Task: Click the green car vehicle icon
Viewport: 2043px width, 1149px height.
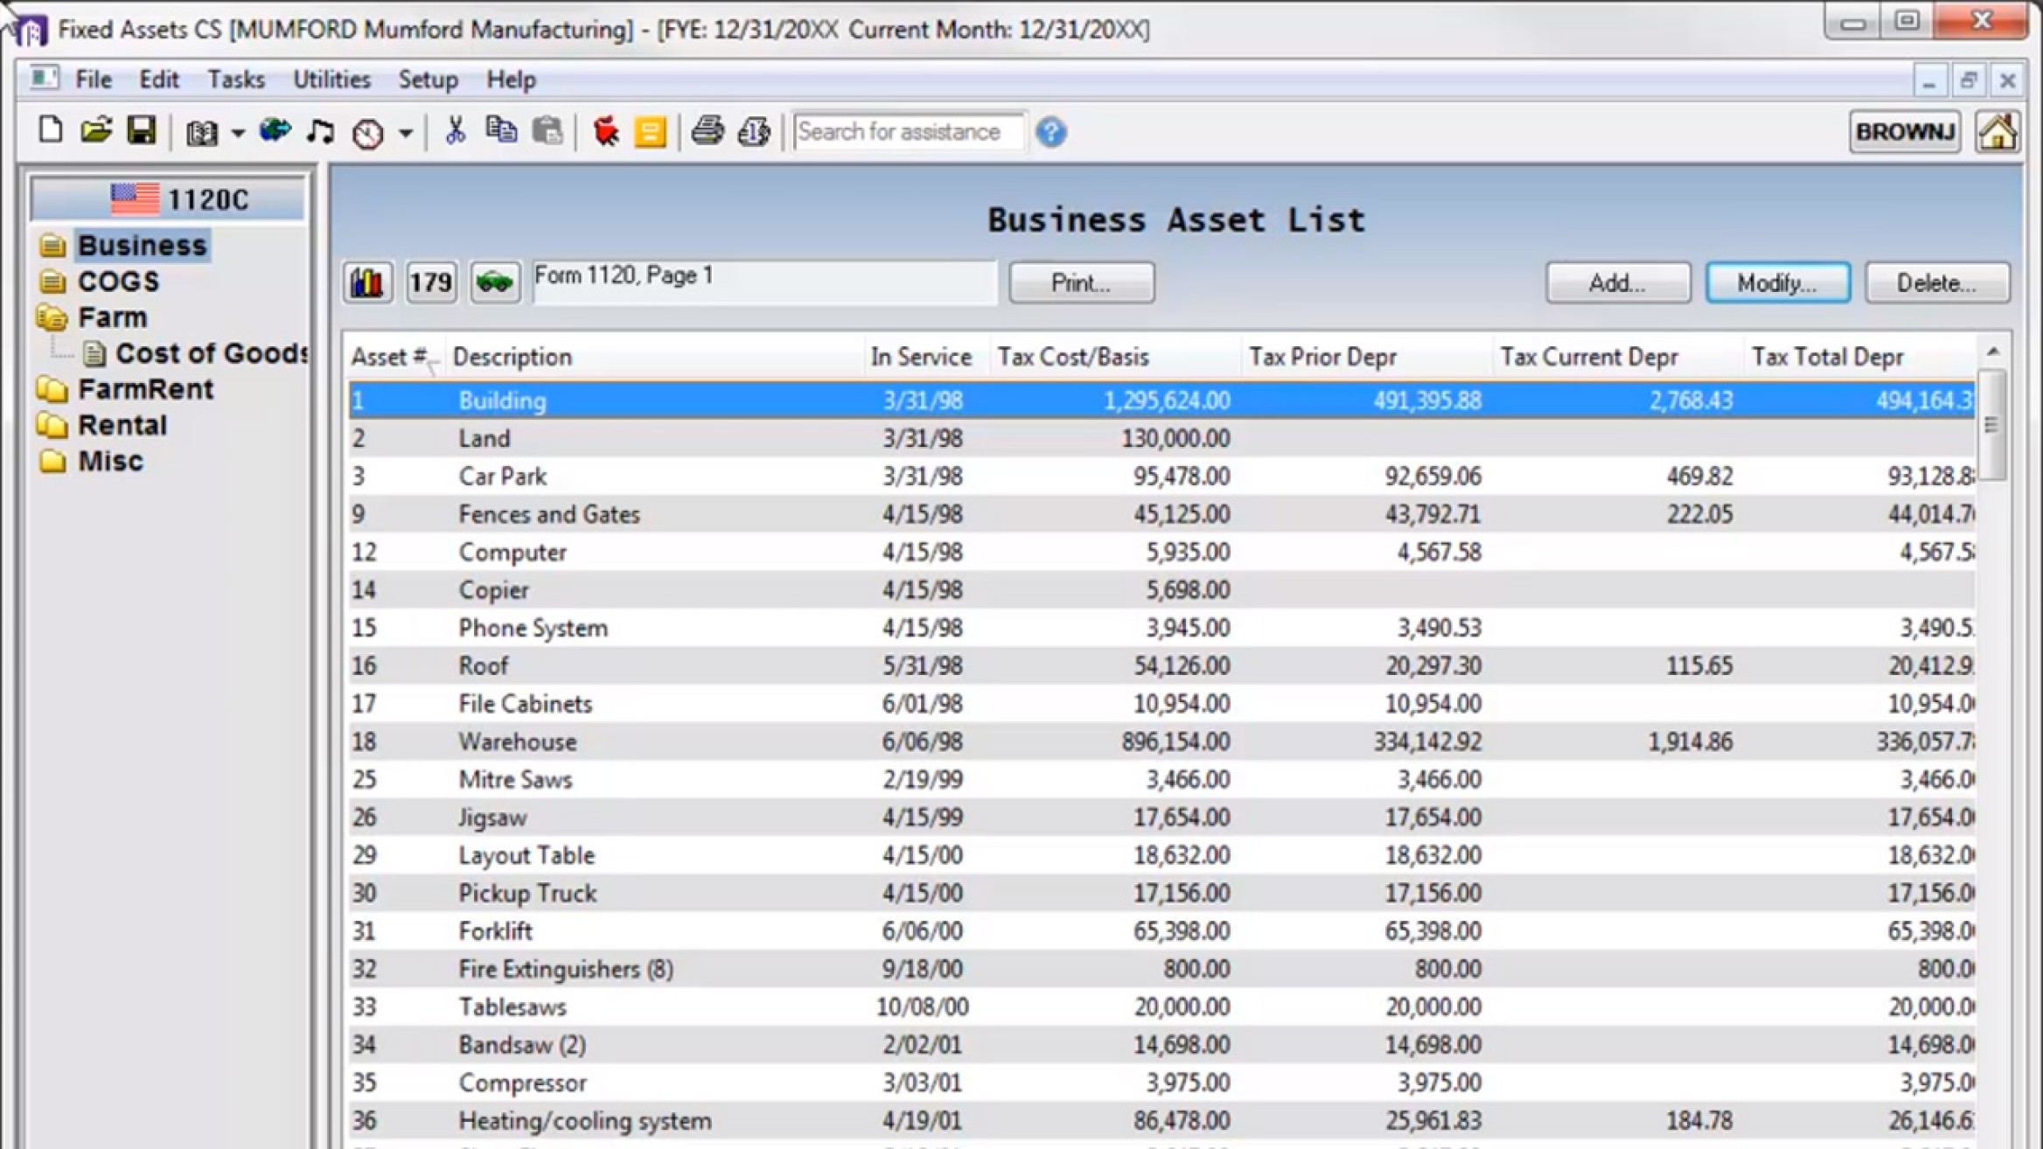Action: pos(494,282)
